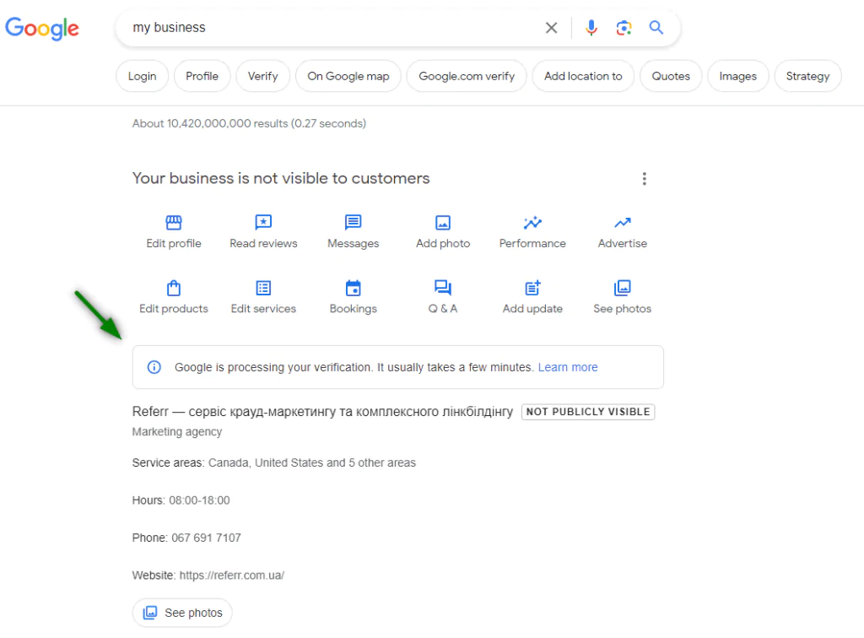The height and width of the screenshot is (638, 864).
Task: Select the Images suggestion chip
Action: [x=737, y=76]
